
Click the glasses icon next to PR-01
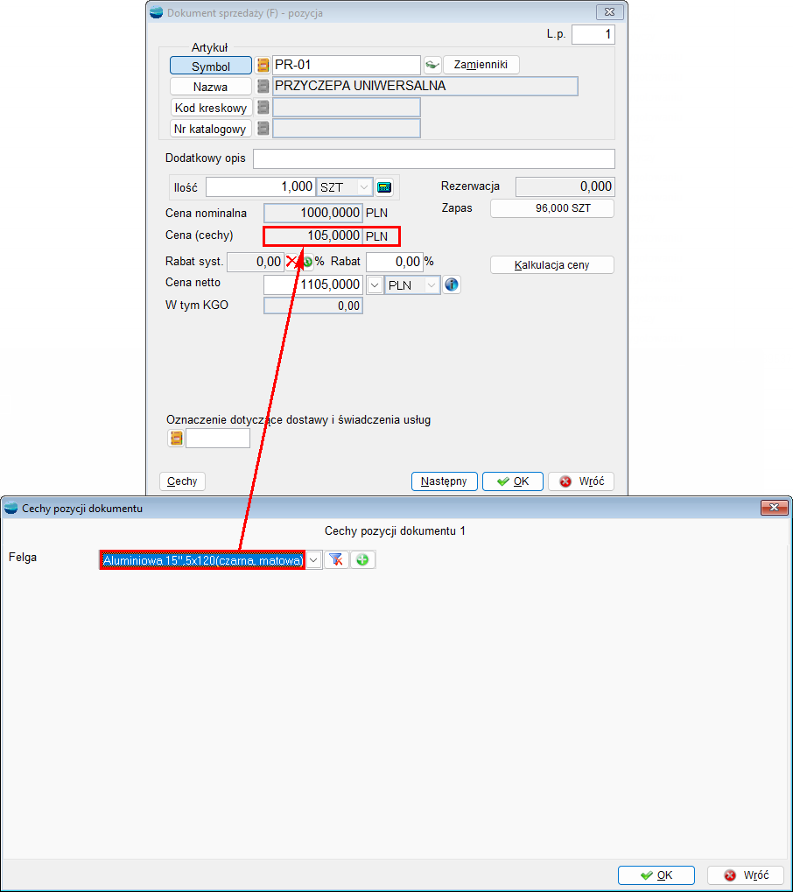tap(432, 66)
